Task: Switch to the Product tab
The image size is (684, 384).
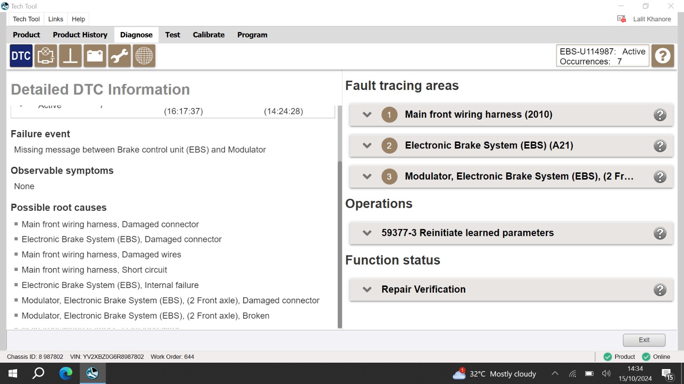Action: coord(27,35)
